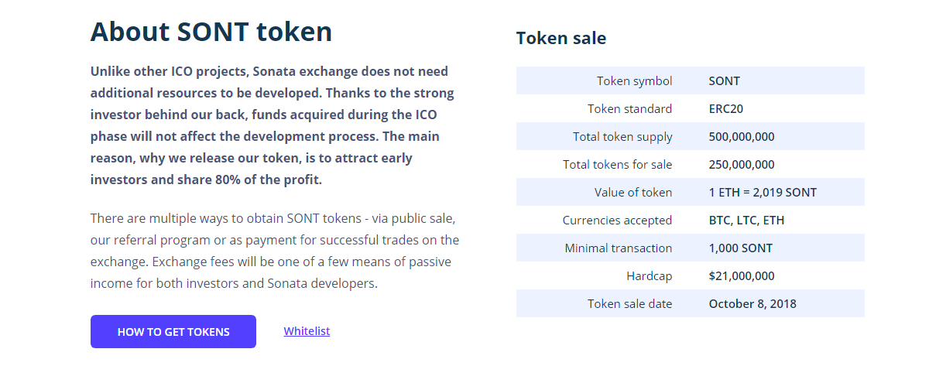929x366 pixels.
Task: Click the Token sale heading
Action: (561, 38)
